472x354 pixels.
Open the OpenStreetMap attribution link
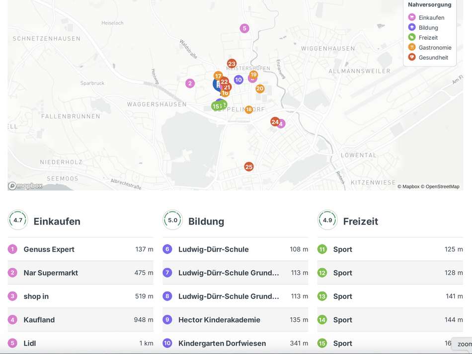pyautogui.click(x=440, y=187)
